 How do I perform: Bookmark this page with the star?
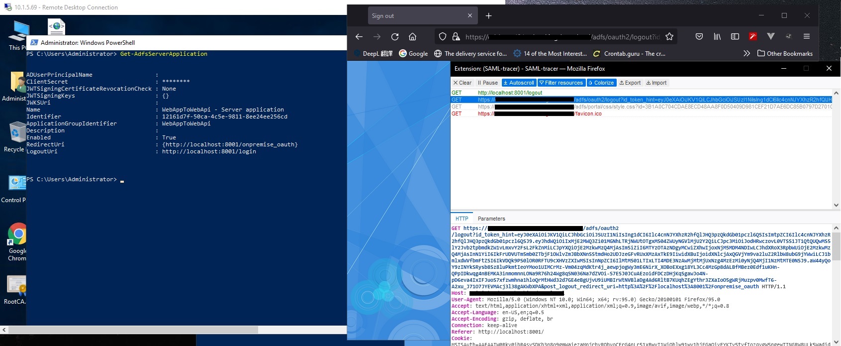click(x=669, y=37)
